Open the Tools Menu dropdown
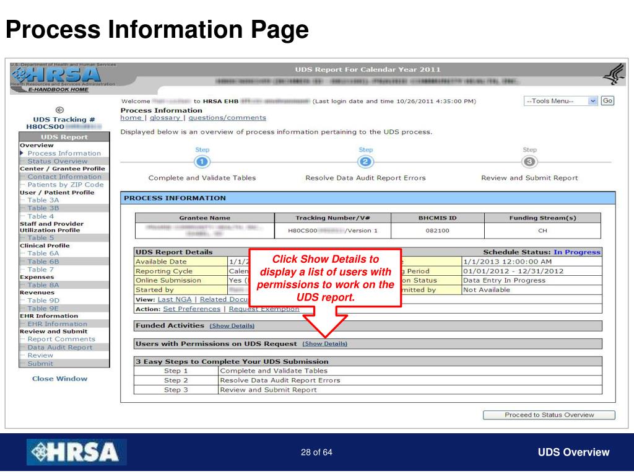 (560, 101)
